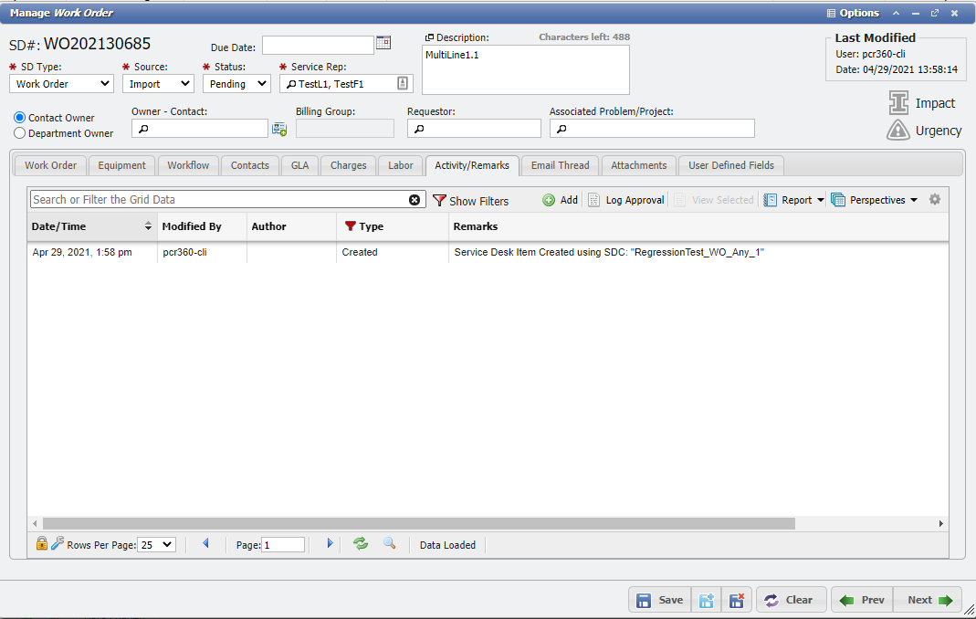Clear the grid search filter text

415,200
